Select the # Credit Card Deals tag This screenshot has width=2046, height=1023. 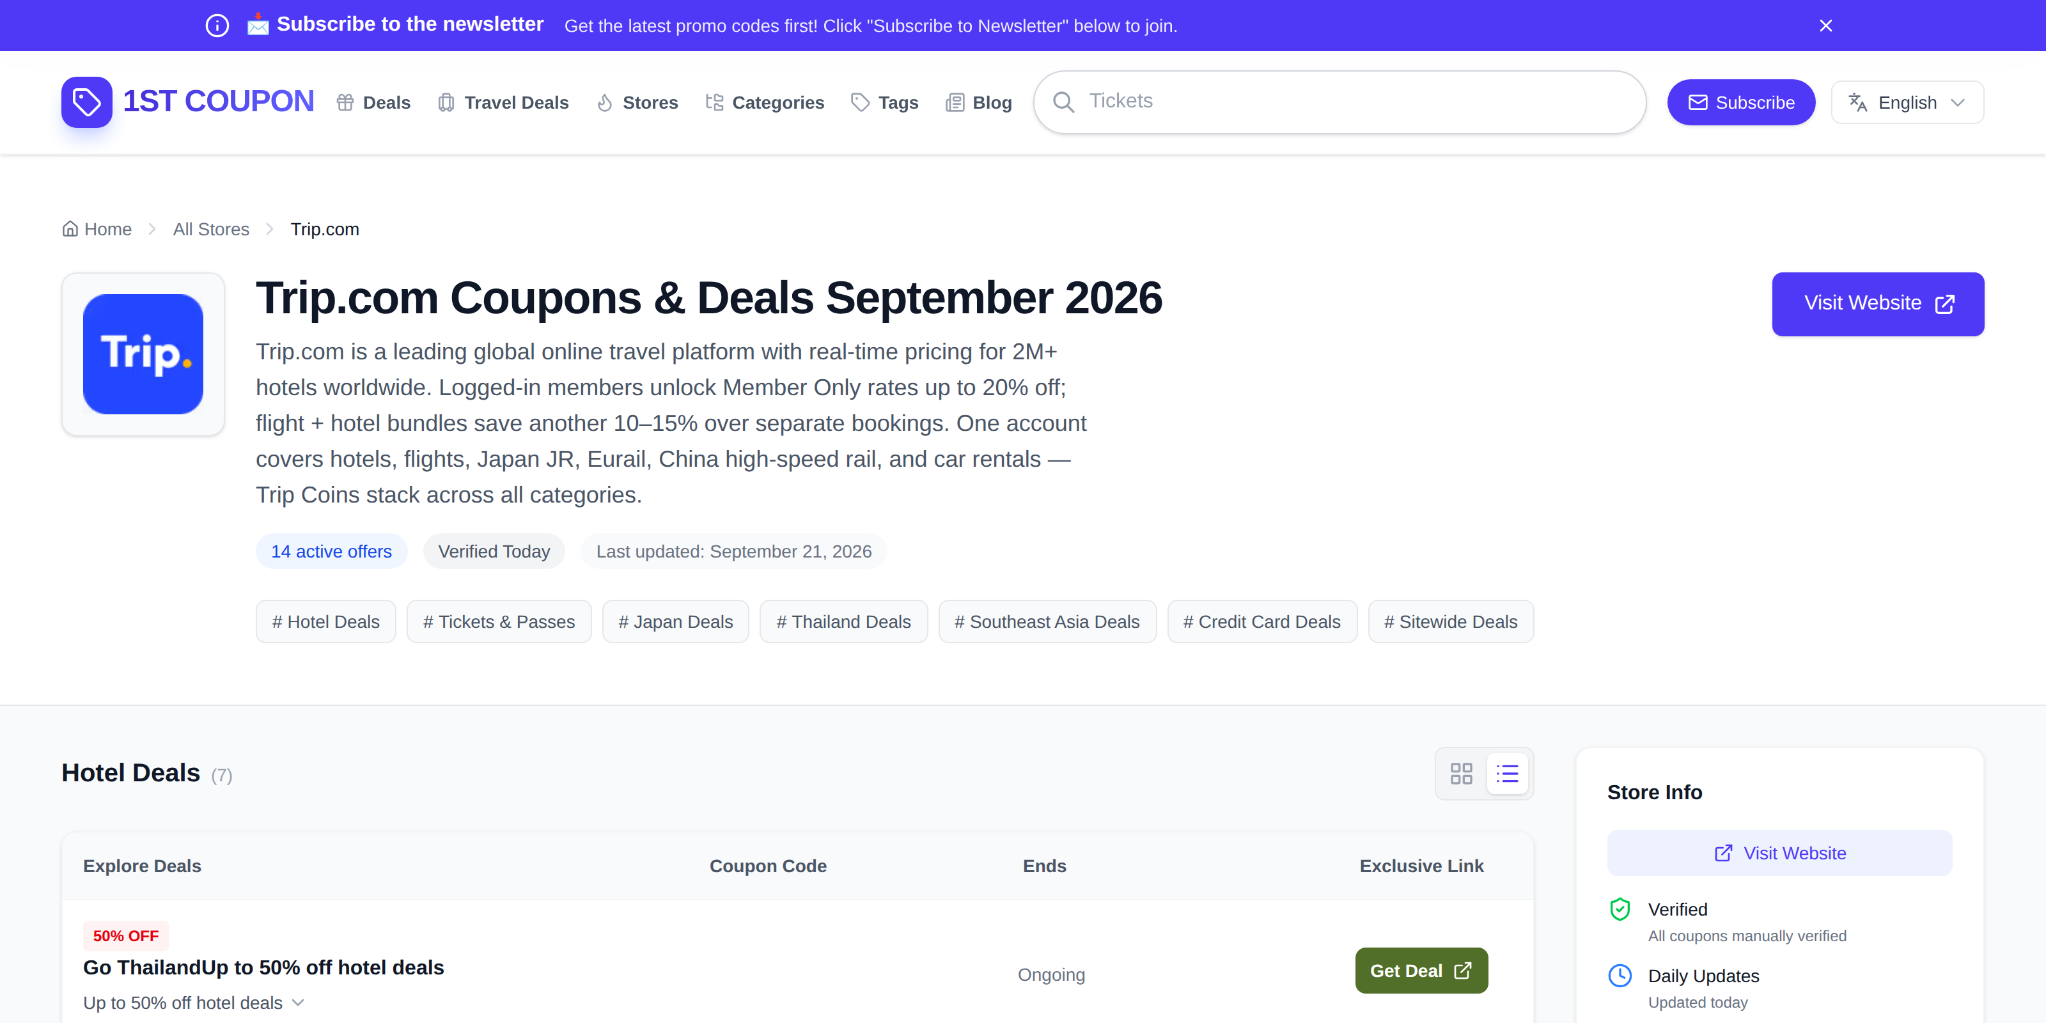pyautogui.click(x=1261, y=621)
